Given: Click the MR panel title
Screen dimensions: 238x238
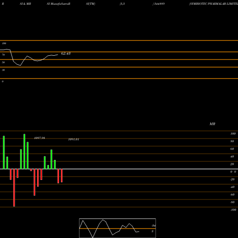Looking at the screenshot, I should pyautogui.click(x=212, y=124).
